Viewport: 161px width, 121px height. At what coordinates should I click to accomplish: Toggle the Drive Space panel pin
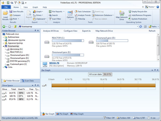coord(35,85)
